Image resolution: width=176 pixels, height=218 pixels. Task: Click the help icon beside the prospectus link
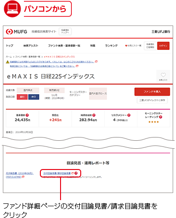[76, 173]
